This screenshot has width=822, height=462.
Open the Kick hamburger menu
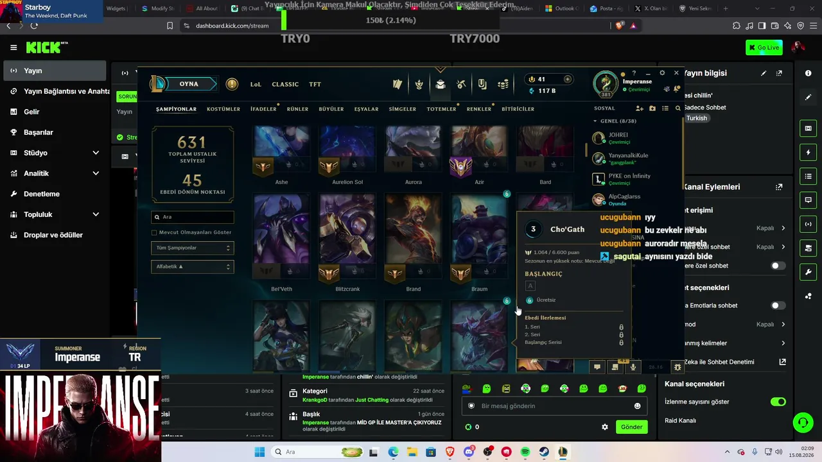[x=13, y=47]
